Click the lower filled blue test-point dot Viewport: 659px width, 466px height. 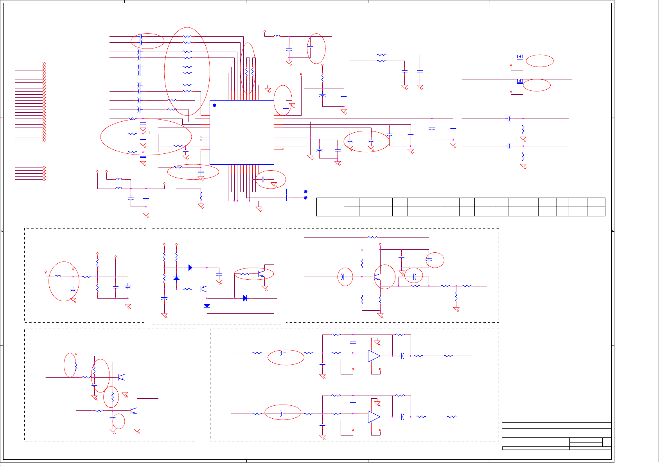tap(306, 198)
